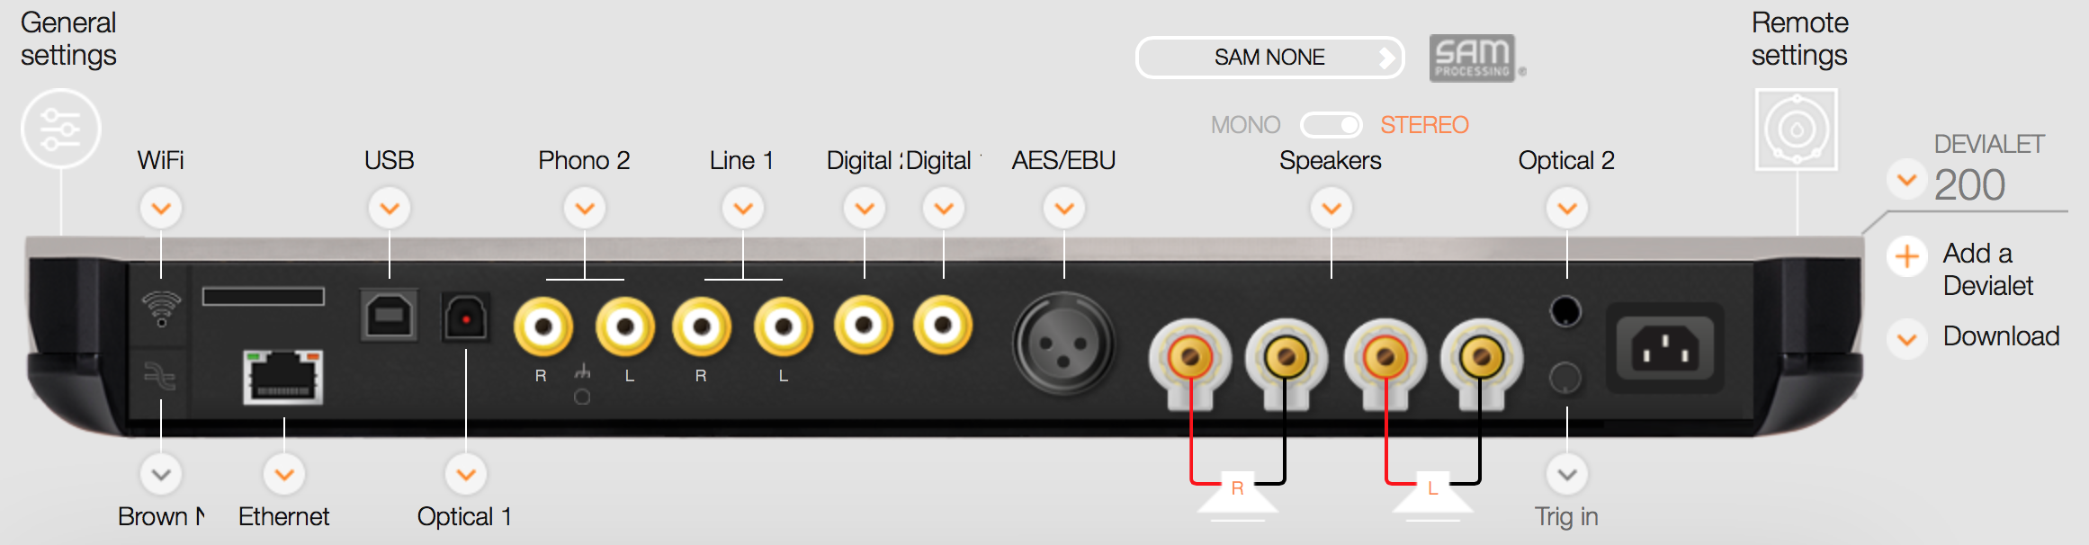This screenshot has width=2089, height=545.
Task: Open General settings sliders icon
Action: [x=60, y=129]
